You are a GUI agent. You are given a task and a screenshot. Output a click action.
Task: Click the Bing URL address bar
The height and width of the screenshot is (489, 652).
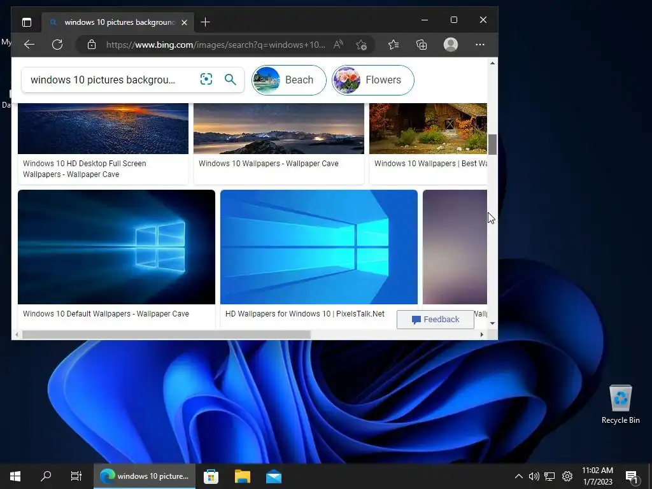click(215, 45)
